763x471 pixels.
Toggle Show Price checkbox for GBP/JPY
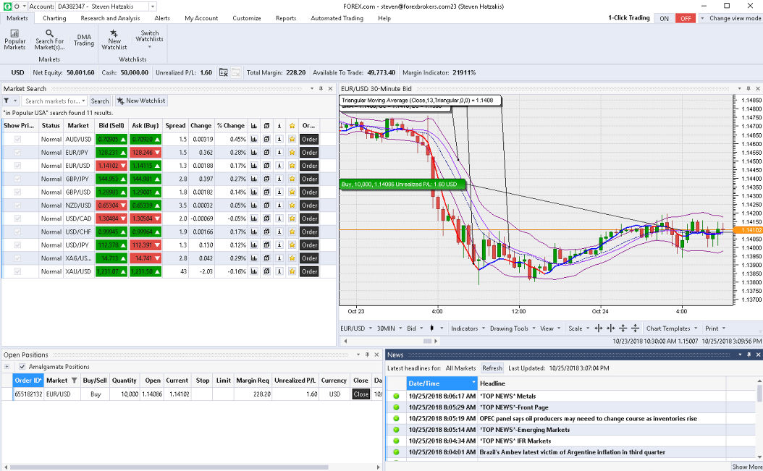click(17, 179)
